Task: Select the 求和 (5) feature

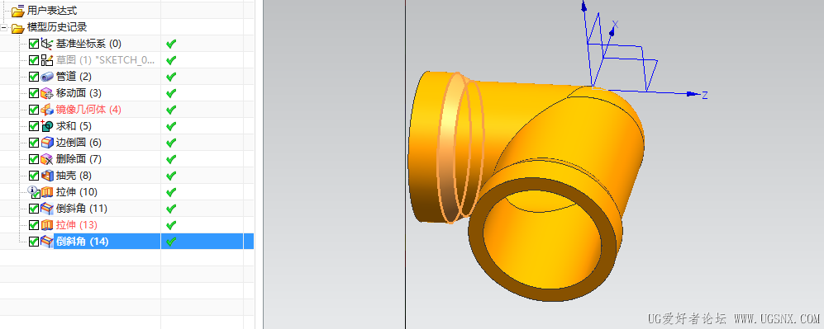Action: click(74, 126)
